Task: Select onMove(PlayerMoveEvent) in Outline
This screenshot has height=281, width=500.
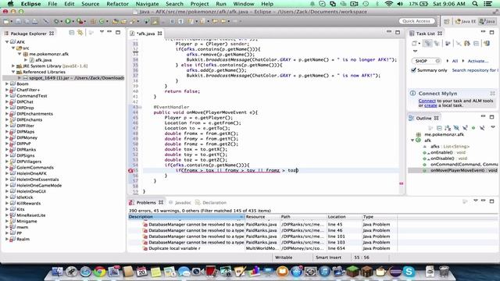Action: pyautogui.click(x=463, y=170)
